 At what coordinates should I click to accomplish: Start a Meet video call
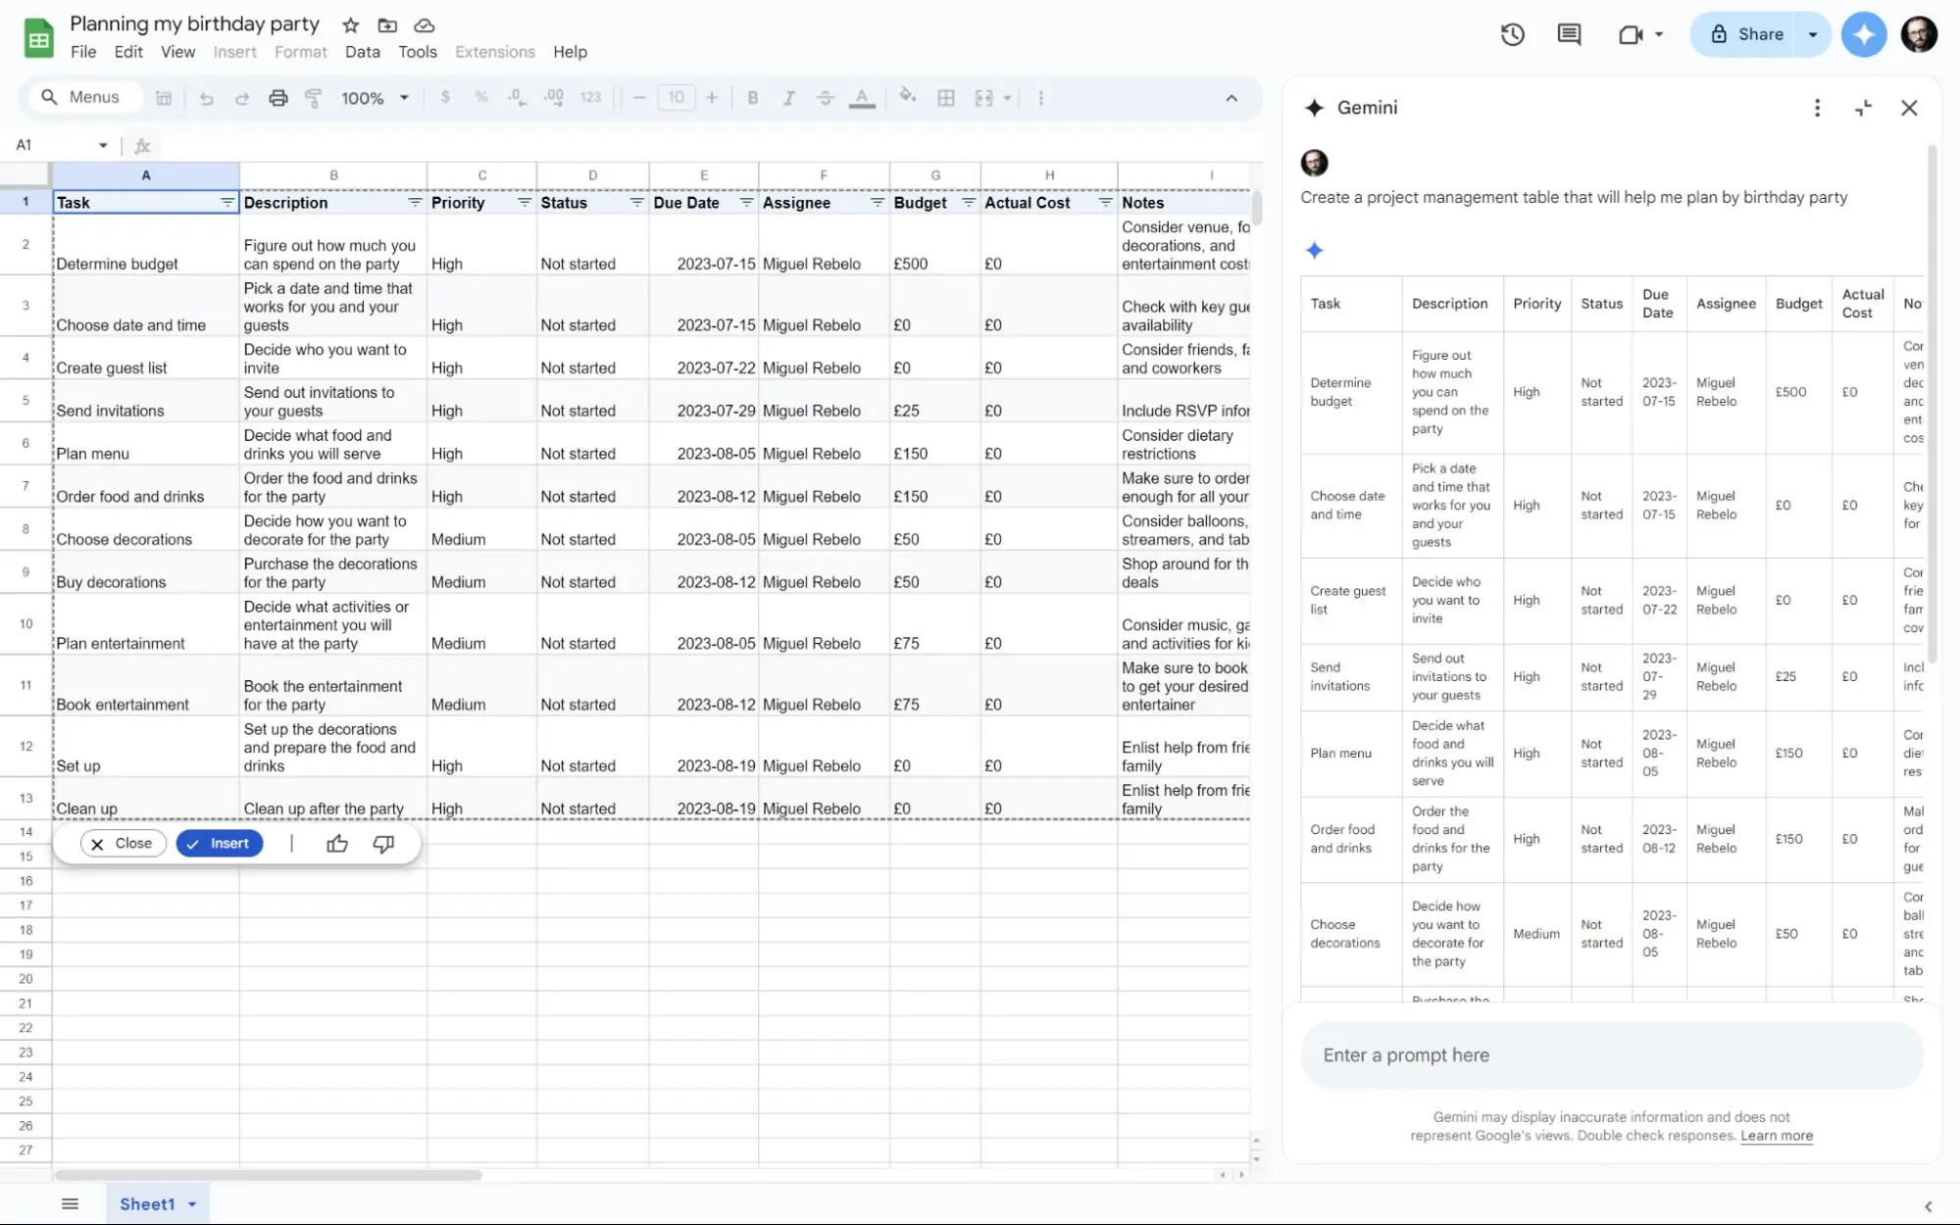[x=1632, y=34]
